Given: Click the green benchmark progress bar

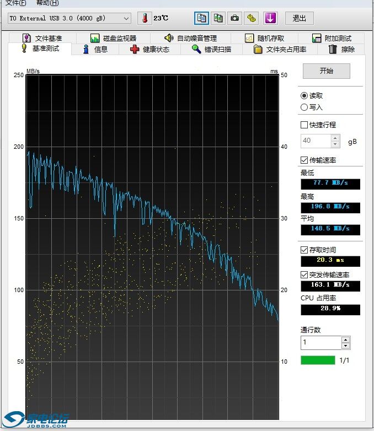Looking at the screenshot, I should pos(318,360).
